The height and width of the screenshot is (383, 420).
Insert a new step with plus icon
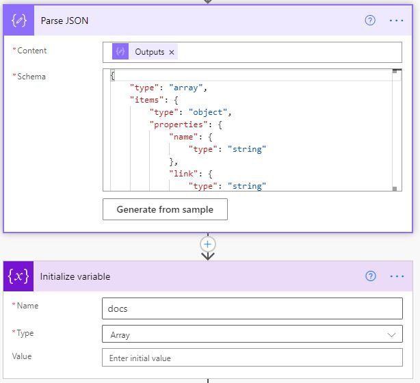[x=207, y=244]
